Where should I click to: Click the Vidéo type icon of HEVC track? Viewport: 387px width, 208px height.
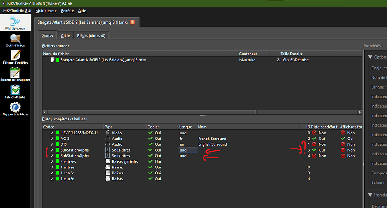point(107,133)
